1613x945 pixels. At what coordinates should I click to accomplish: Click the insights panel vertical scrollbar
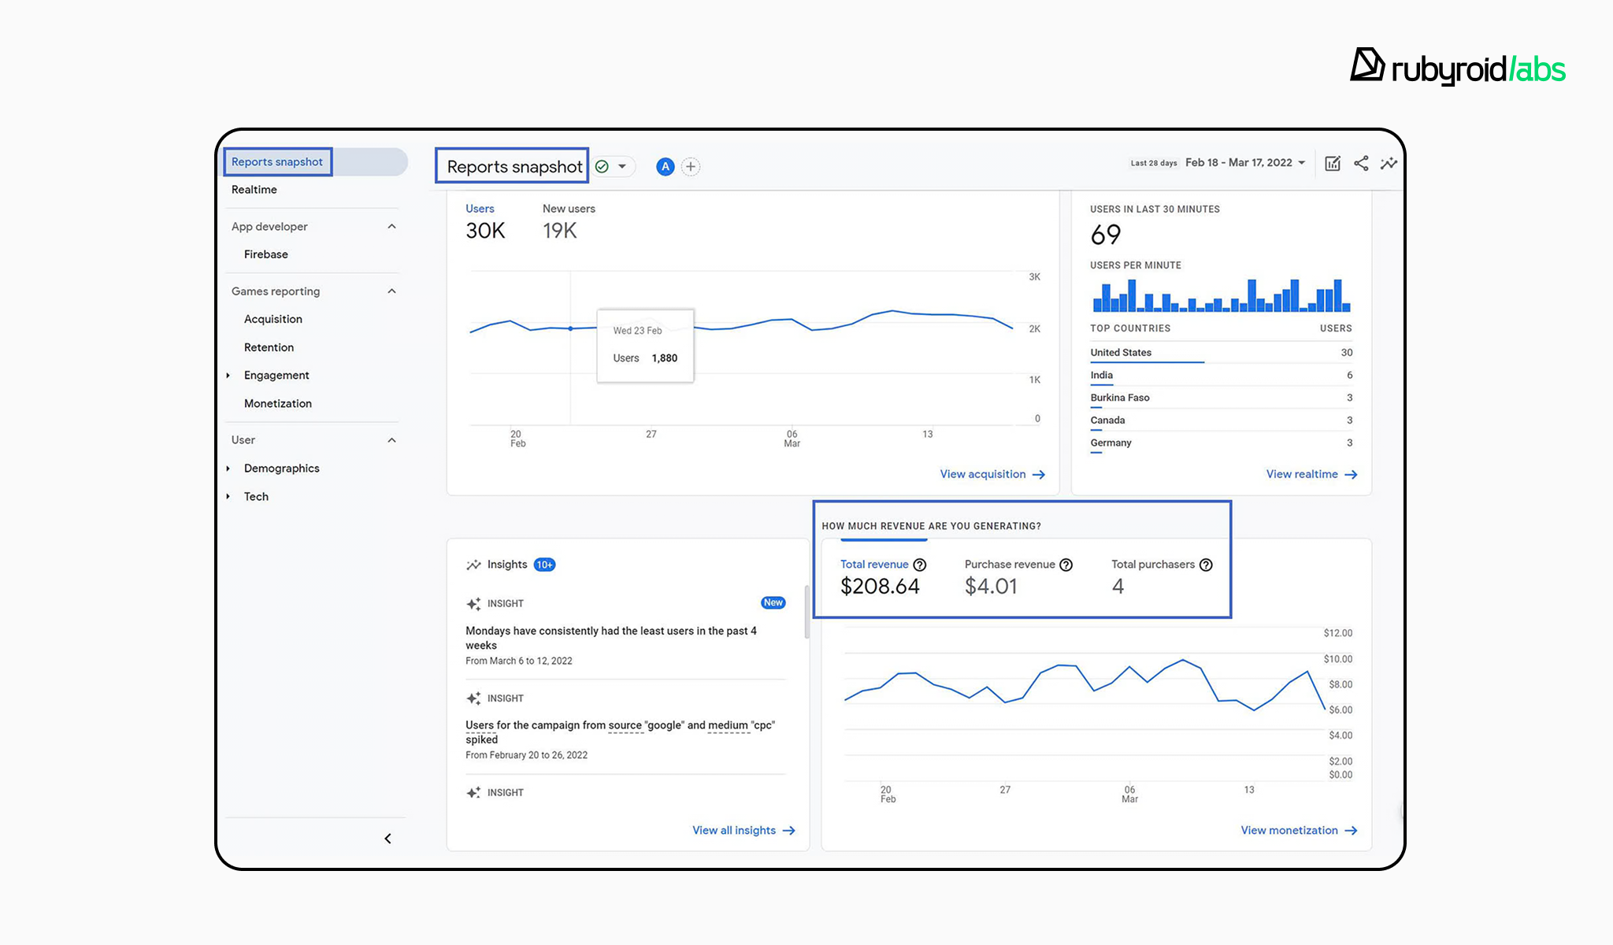806,613
